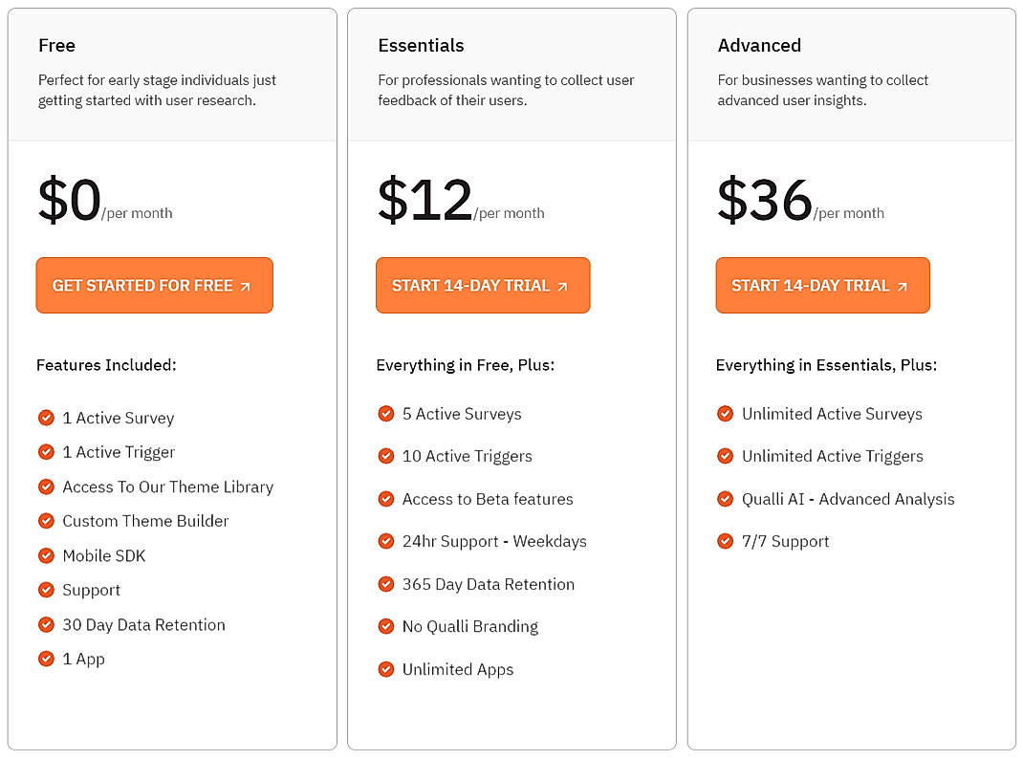
Task: Click the arrow icon on GET STARTED FOR FREE
Action: pyautogui.click(x=244, y=285)
